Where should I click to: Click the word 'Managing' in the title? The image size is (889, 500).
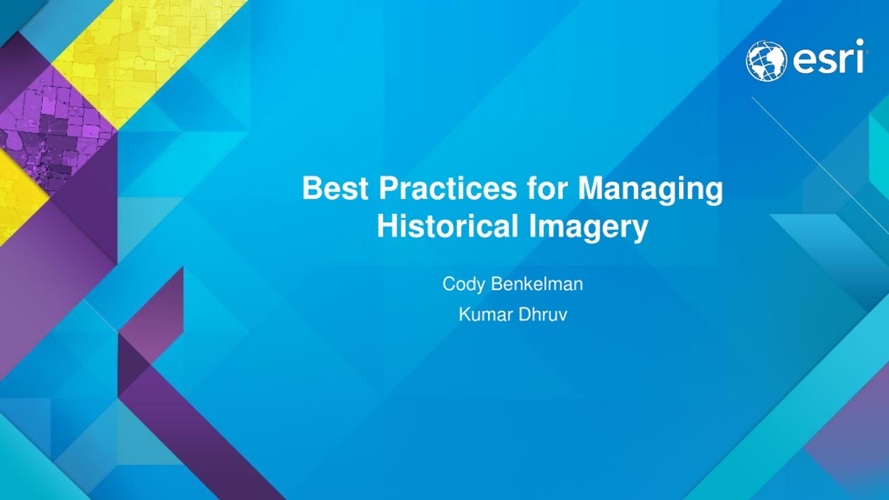click(650, 190)
